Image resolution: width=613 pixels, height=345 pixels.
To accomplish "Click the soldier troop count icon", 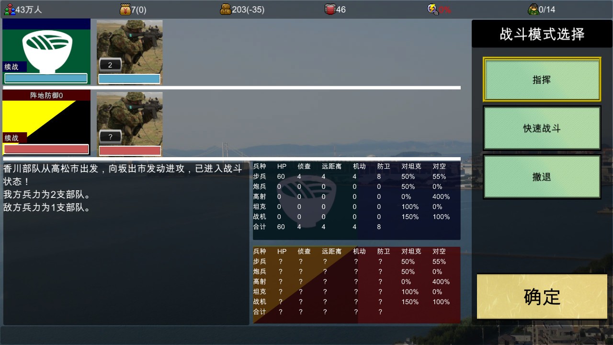I will pyautogui.click(x=533, y=9).
